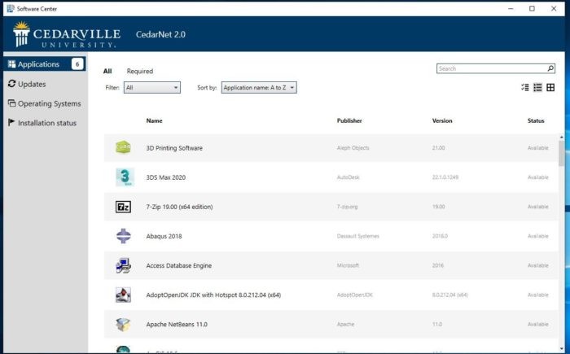Click the scrollbar down arrow
The width and height of the screenshot is (570, 354).
(x=562, y=349)
